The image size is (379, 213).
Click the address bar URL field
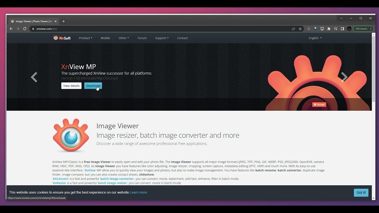pyautogui.click(x=160, y=29)
